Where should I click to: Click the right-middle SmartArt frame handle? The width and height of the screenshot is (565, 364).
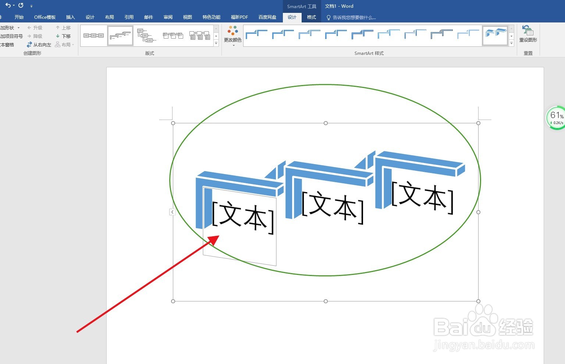478,212
